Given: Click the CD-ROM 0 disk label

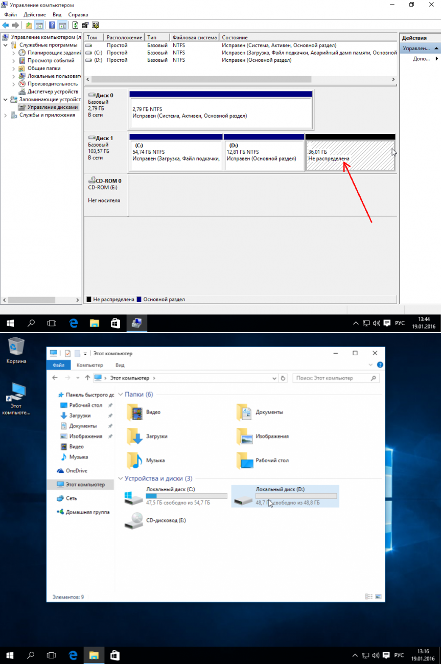Looking at the screenshot, I should click(x=107, y=195).
